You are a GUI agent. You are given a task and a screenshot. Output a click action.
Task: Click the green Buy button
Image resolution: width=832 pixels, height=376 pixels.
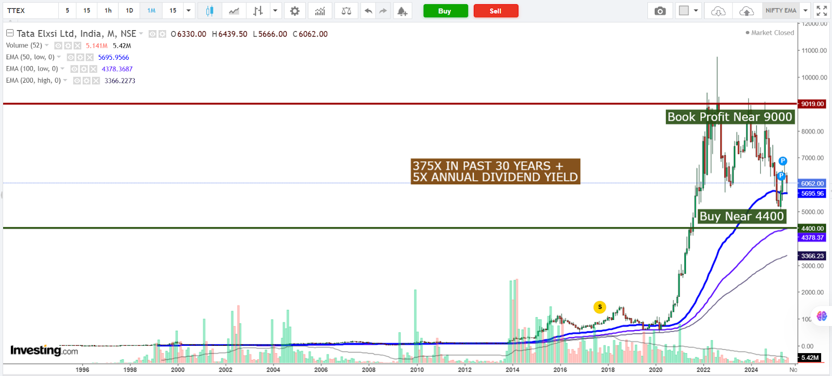tap(445, 11)
